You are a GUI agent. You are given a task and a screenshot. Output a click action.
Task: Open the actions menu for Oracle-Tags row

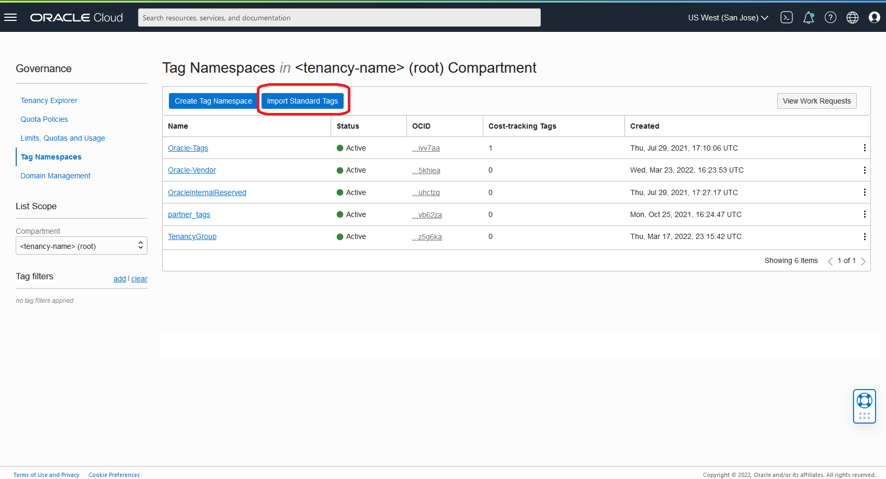(865, 148)
